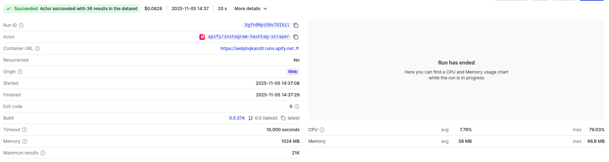This screenshot has height=162, width=609.
Task: Select the 21K maximum results value
Action: (296, 153)
